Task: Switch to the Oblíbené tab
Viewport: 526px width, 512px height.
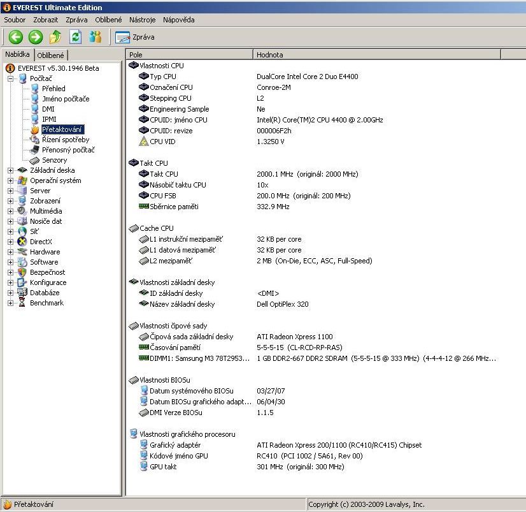Action: (50, 55)
